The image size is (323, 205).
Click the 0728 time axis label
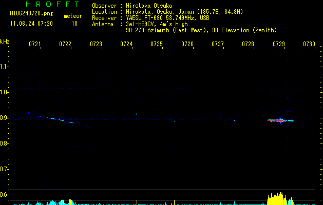tap(248, 44)
